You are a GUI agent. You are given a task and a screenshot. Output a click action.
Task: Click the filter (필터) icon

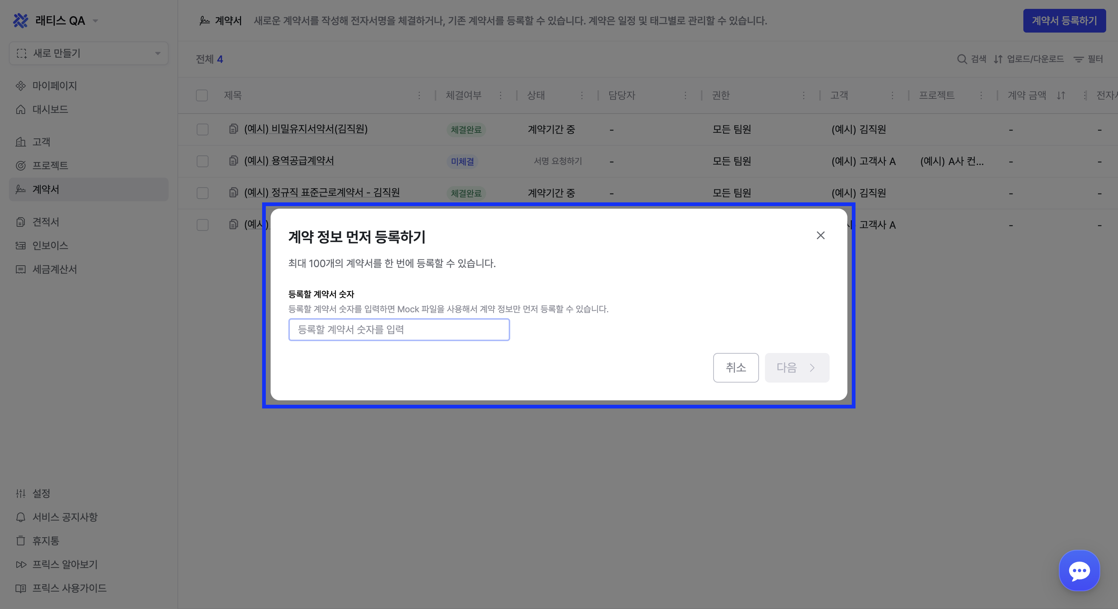coord(1078,59)
